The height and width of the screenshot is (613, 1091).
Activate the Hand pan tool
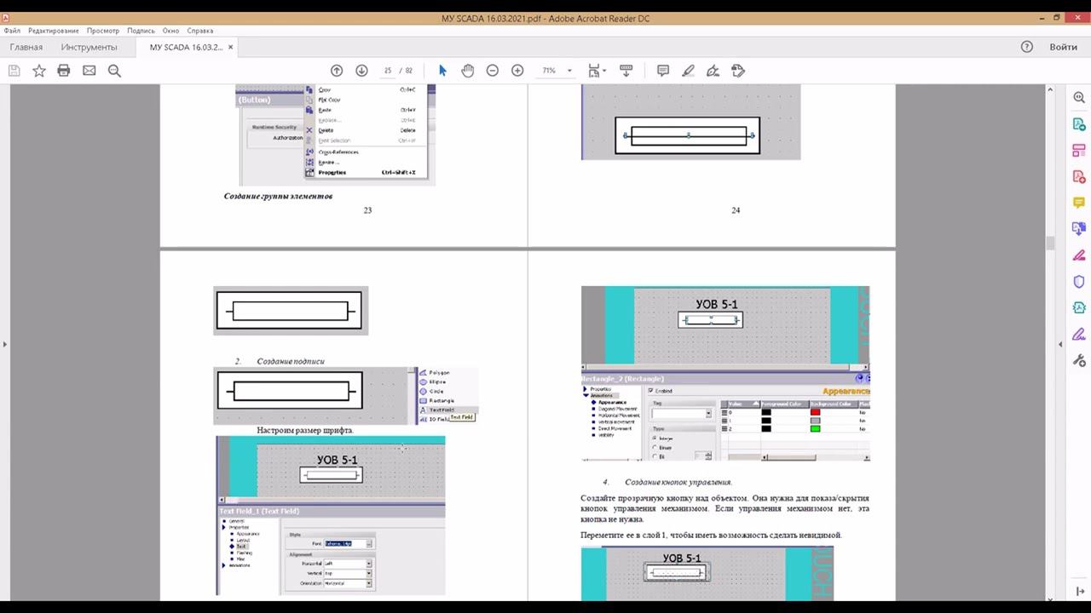(467, 71)
